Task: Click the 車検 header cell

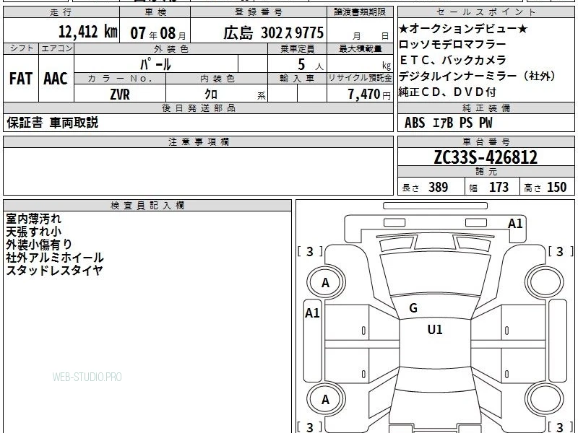Action: click(155, 12)
